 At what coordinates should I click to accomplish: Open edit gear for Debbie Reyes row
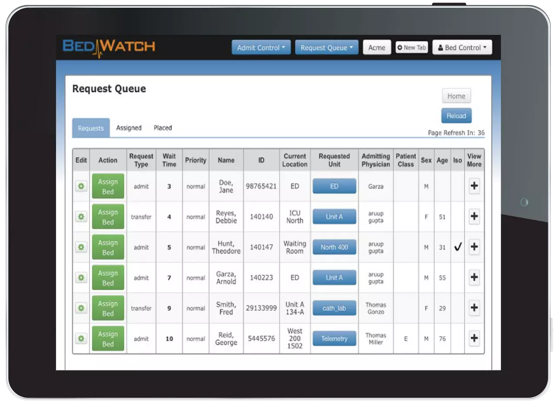tap(81, 217)
